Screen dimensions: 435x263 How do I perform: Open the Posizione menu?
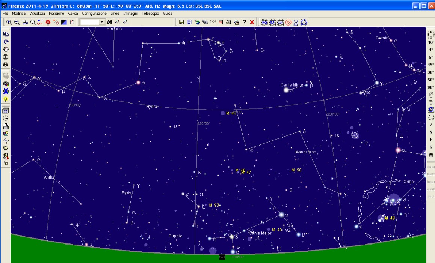click(56, 13)
